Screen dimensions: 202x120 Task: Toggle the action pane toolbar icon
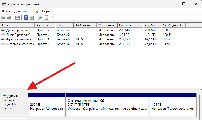click(32, 18)
